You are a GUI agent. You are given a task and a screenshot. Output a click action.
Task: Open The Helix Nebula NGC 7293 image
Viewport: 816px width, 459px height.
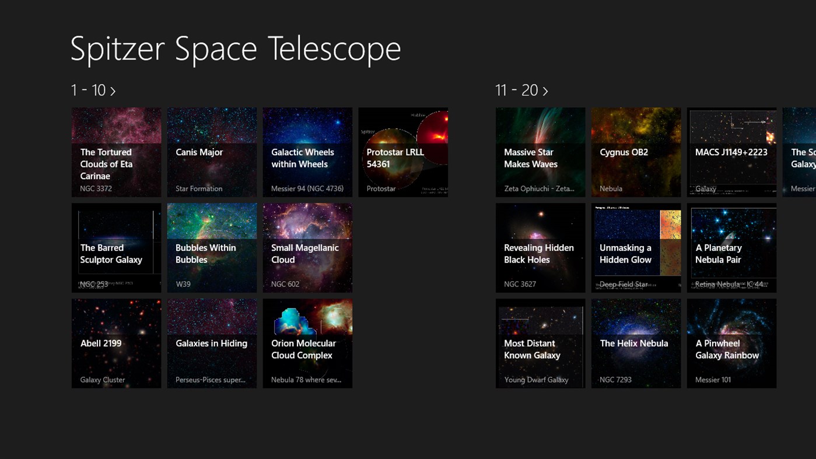(x=636, y=343)
